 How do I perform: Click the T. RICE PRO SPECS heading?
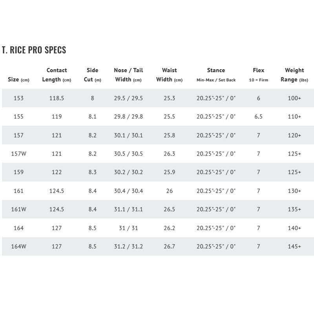coord(34,50)
